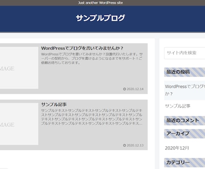The height and width of the screenshot is (169, 205).
Task: Click the 2020.12.14 post date
Action: coord(135,89)
